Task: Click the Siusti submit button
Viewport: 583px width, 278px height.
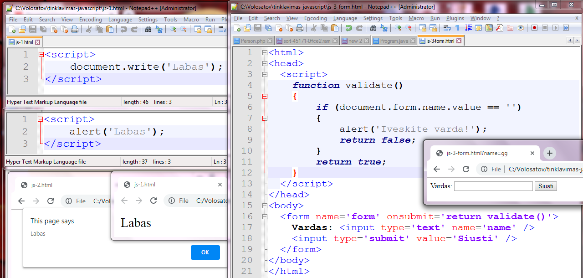Action: [x=546, y=186]
